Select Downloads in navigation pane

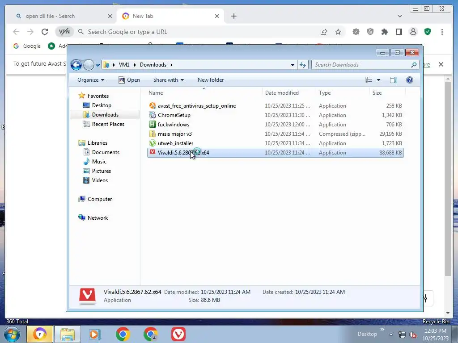tap(105, 115)
